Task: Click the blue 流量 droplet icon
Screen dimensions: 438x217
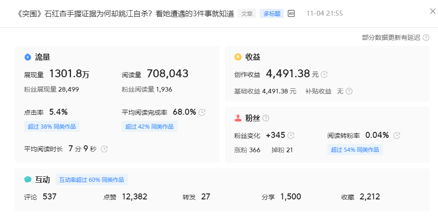Action: 28,57
